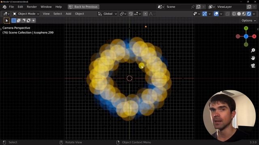
Task: Open the pivot point dropdown
Action: [123, 14]
